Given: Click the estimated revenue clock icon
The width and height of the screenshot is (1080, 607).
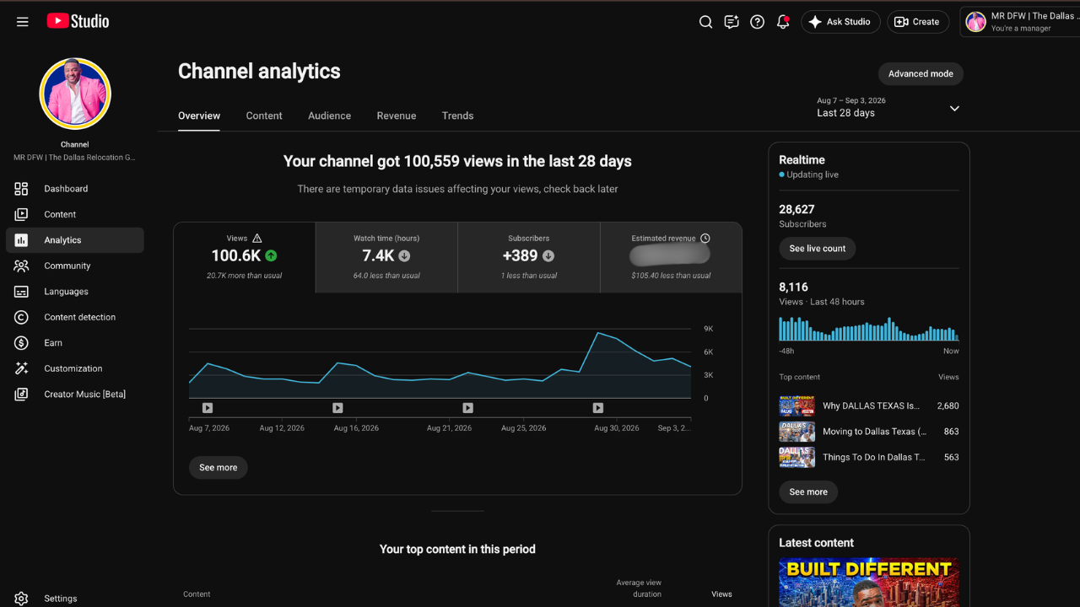Looking at the screenshot, I should pyautogui.click(x=705, y=239).
